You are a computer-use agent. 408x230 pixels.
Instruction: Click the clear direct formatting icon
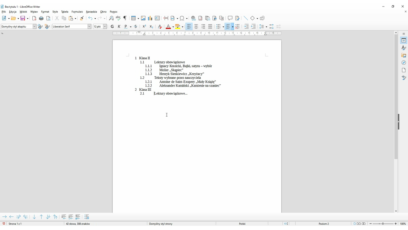point(160,26)
